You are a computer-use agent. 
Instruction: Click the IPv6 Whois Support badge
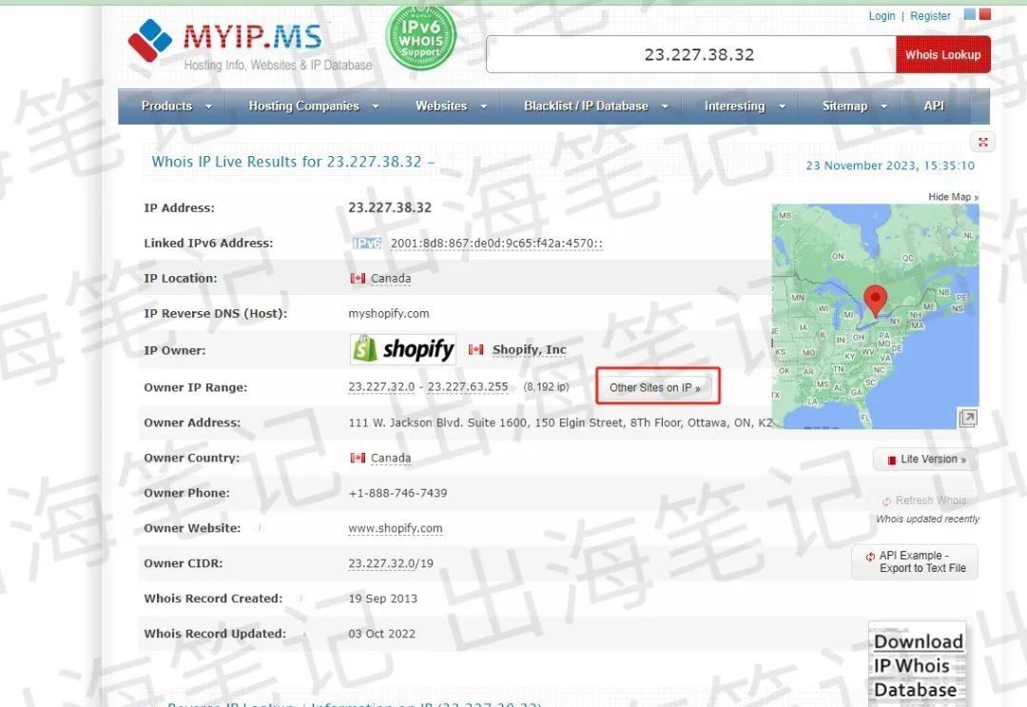click(420, 36)
